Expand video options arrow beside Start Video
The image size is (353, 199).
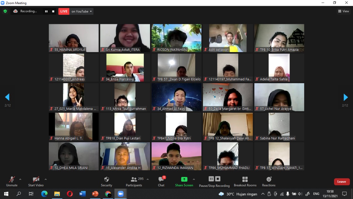pos(46,179)
